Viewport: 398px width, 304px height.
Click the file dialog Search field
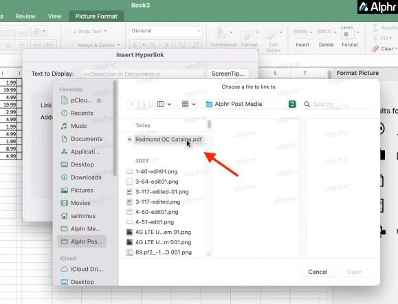click(336, 104)
